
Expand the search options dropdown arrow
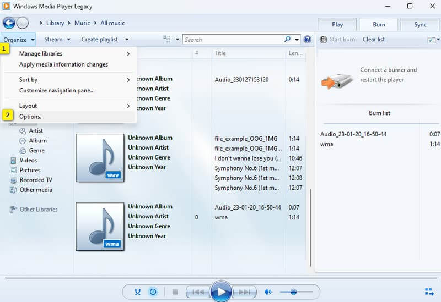[x=297, y=40]
